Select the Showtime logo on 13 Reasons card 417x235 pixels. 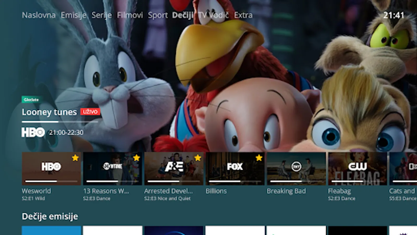(x=113, y=166)
